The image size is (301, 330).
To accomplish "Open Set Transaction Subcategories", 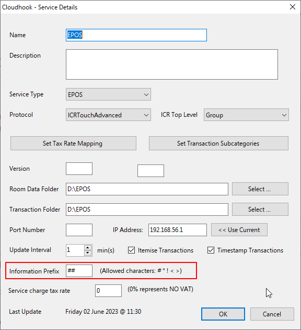I will coord(218,144).
